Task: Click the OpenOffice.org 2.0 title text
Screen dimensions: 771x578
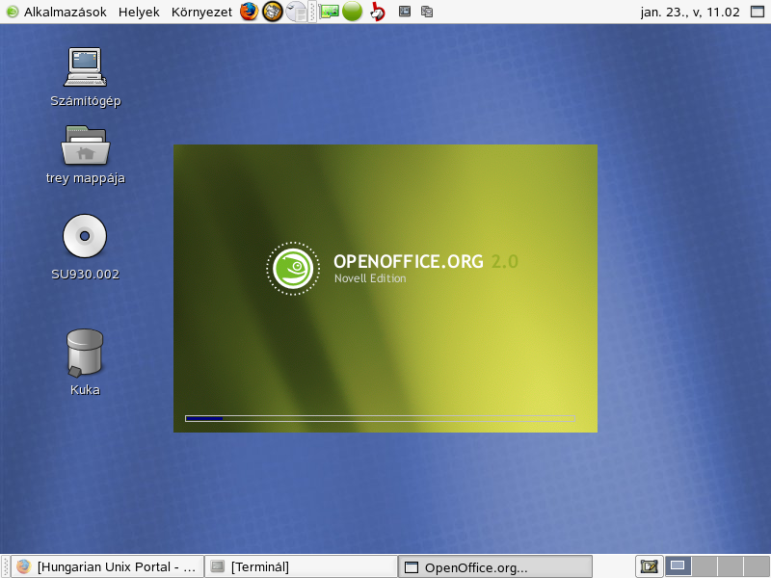Action: (426, 261)
